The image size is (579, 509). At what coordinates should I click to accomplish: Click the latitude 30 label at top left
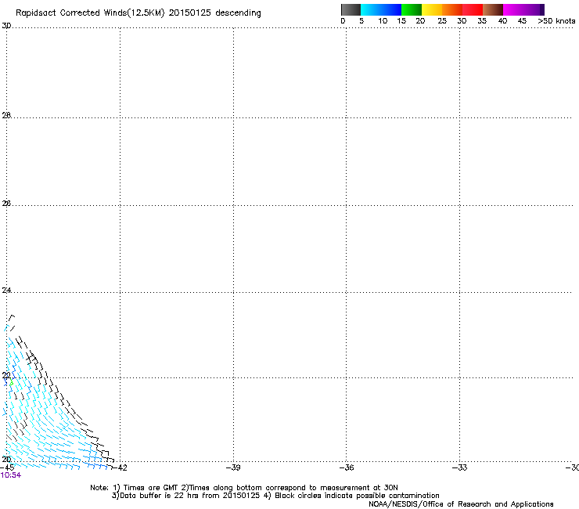pos(6,26)
